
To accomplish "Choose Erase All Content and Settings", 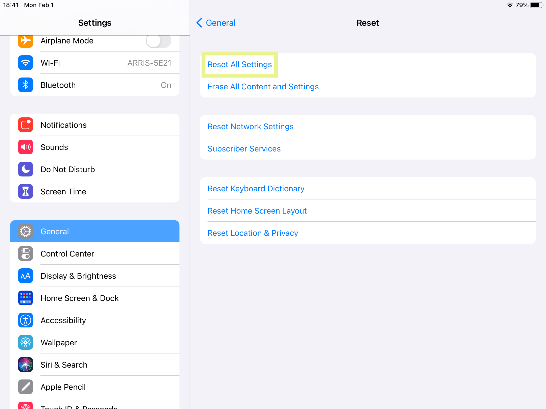I will pyautogui.click(x=263, y=87).
